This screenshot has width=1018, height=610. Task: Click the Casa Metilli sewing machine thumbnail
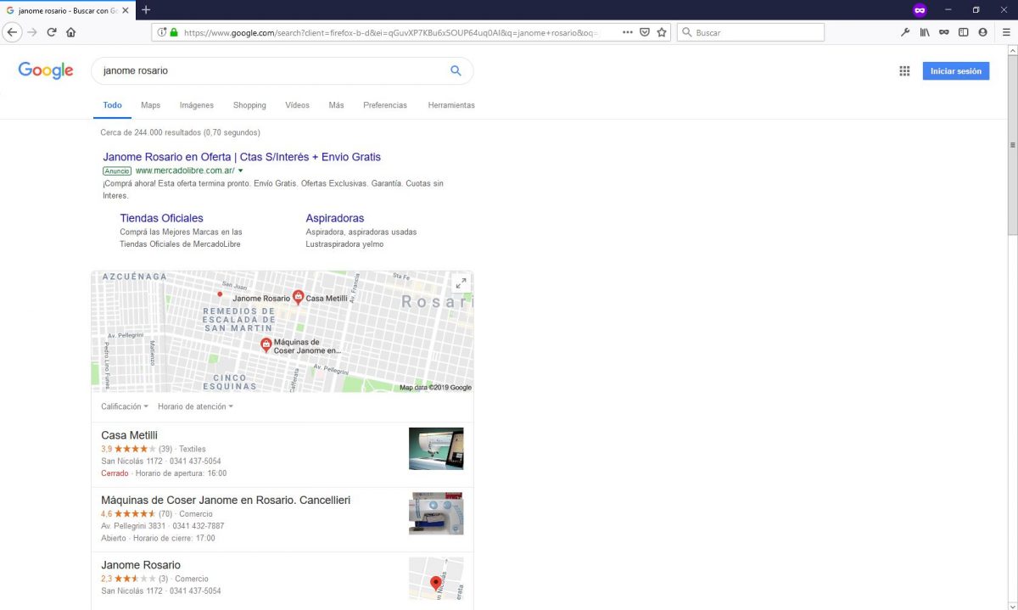point(436,448)
